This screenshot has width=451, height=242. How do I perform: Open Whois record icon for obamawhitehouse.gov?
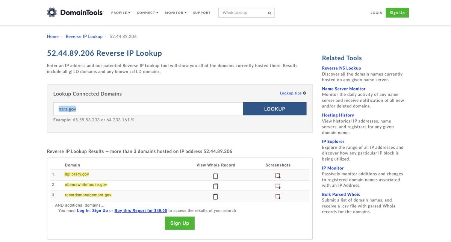click(x=216, y=186)
